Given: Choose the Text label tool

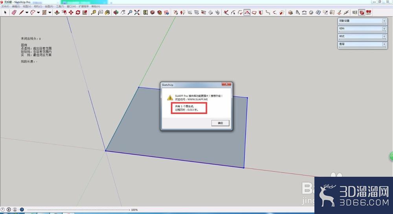Looking at the screenshot, I should coord(101,12).
